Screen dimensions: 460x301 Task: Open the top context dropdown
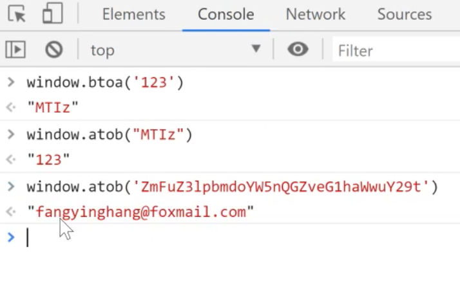click(x=176, y=50)
